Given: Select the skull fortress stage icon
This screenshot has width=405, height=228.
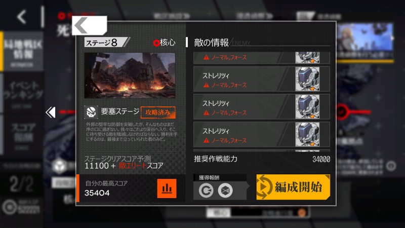Looking at the screenshot, I should point(91,112).
